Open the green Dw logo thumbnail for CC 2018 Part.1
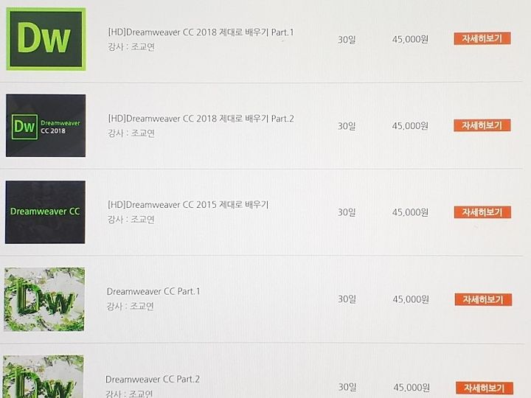Image resolution: width=531 pixels, height=398 pixels. [46, 39]
